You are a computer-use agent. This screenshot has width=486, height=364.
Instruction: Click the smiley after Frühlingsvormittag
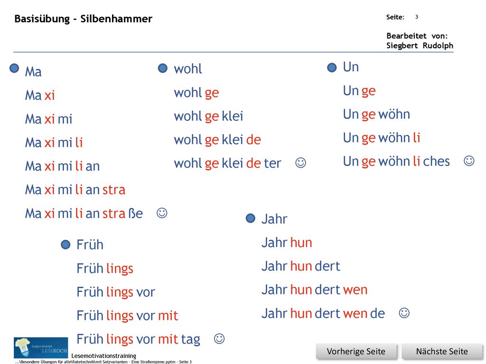pyautogui.click(x=219, y=338)
